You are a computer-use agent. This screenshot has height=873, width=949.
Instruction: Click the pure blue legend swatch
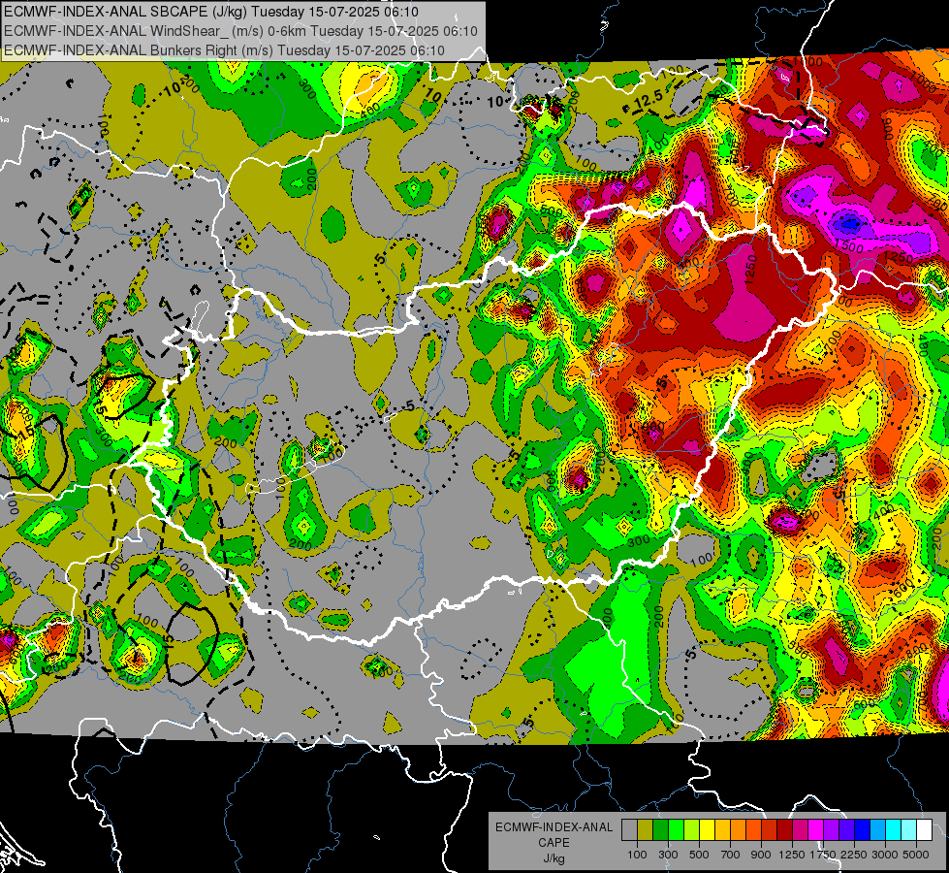pos(863,830)
